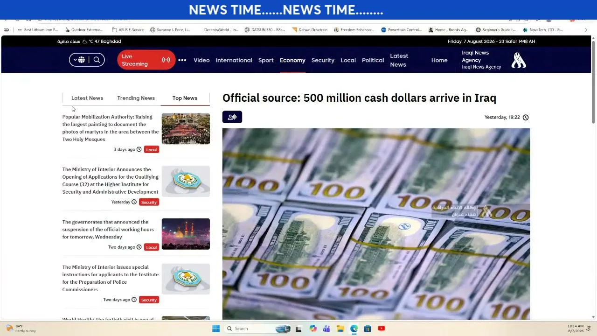Viewport: 597px width, 336px height.
Task: Open the Outdoor Extreme bookmark
Action: [84, 30]
